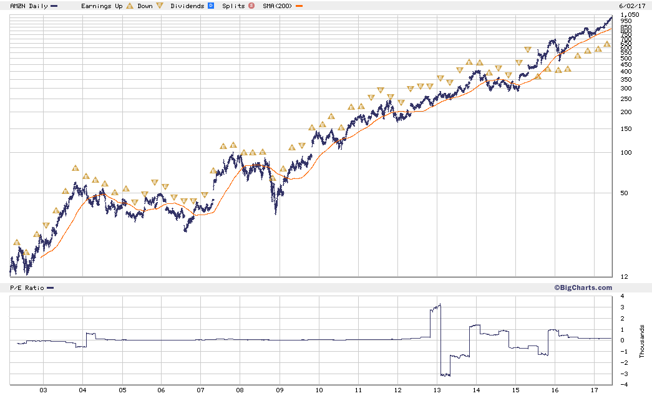Image resolution: width=652 pixels, height=396 pixels.
Task: Click the SMA(200) legend text
Action: pos(278,6)
